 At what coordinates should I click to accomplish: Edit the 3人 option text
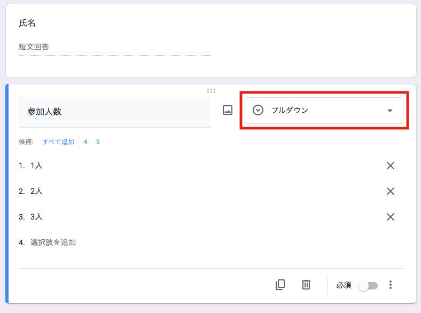pyautogui.click(x=37, y=217)
